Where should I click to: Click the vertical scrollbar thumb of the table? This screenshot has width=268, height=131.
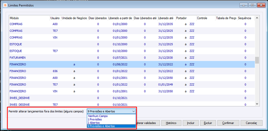pos(257,60)
